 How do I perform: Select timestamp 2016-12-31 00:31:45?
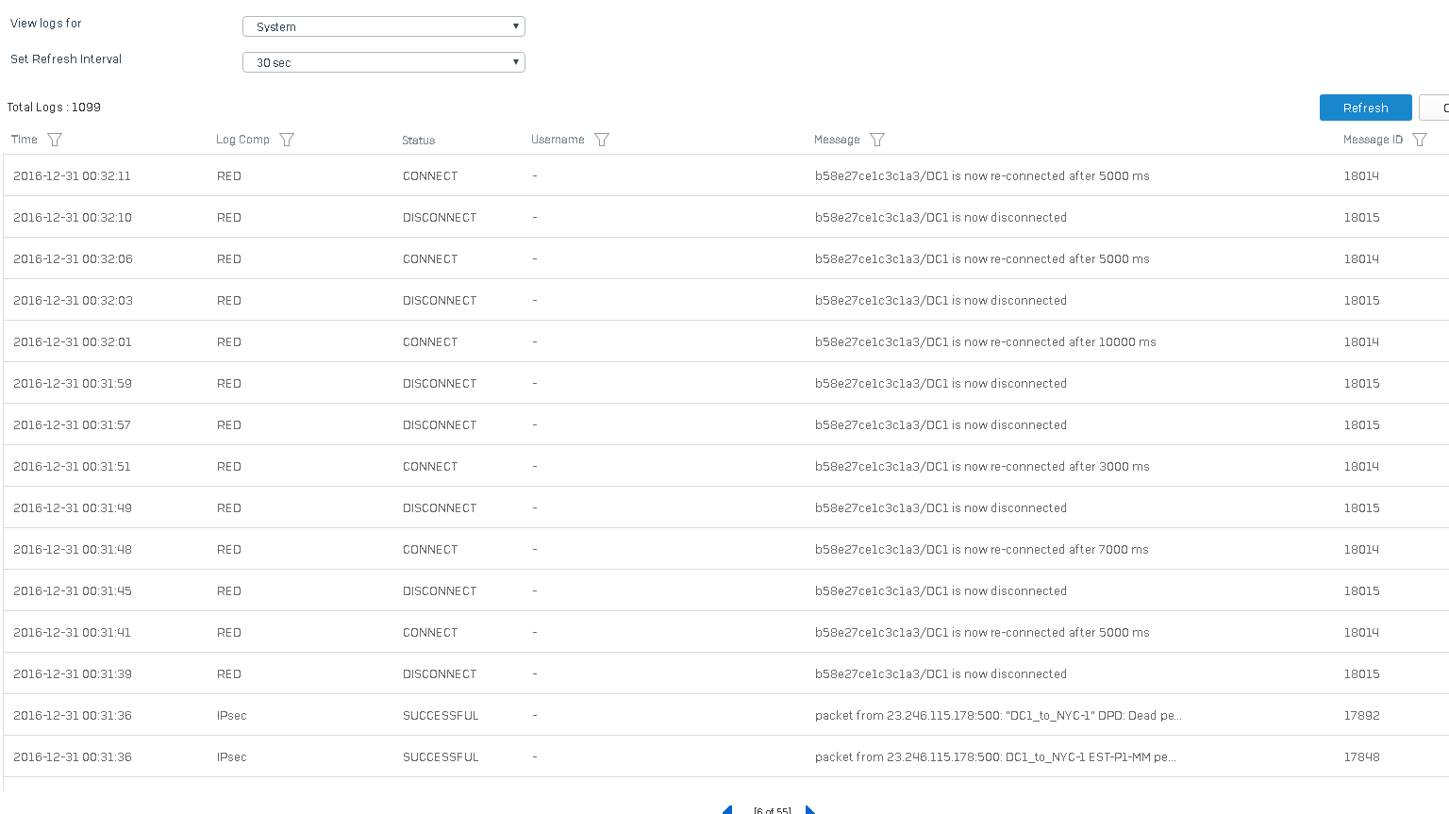click(x=73, y=591)
